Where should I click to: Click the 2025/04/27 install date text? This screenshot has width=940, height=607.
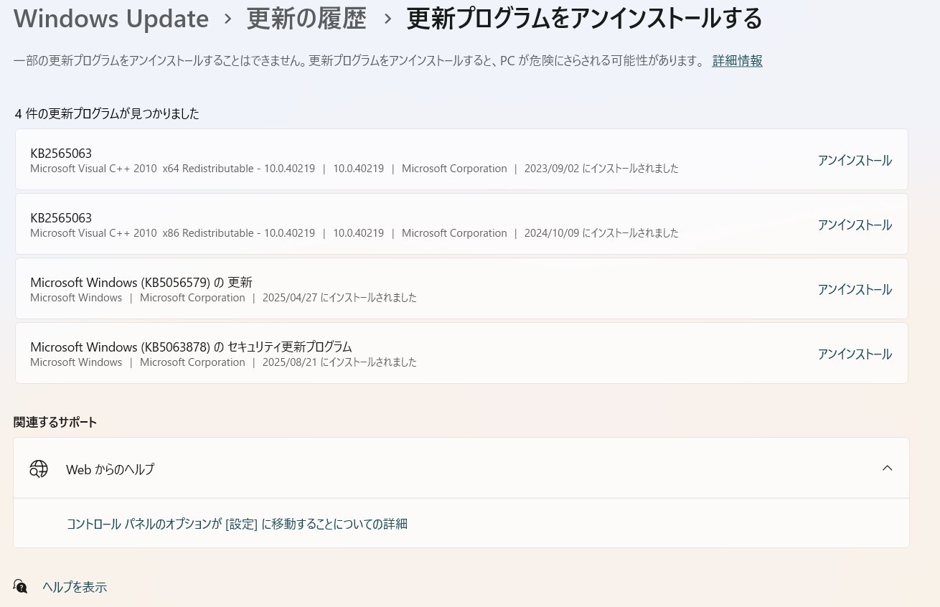339,298
